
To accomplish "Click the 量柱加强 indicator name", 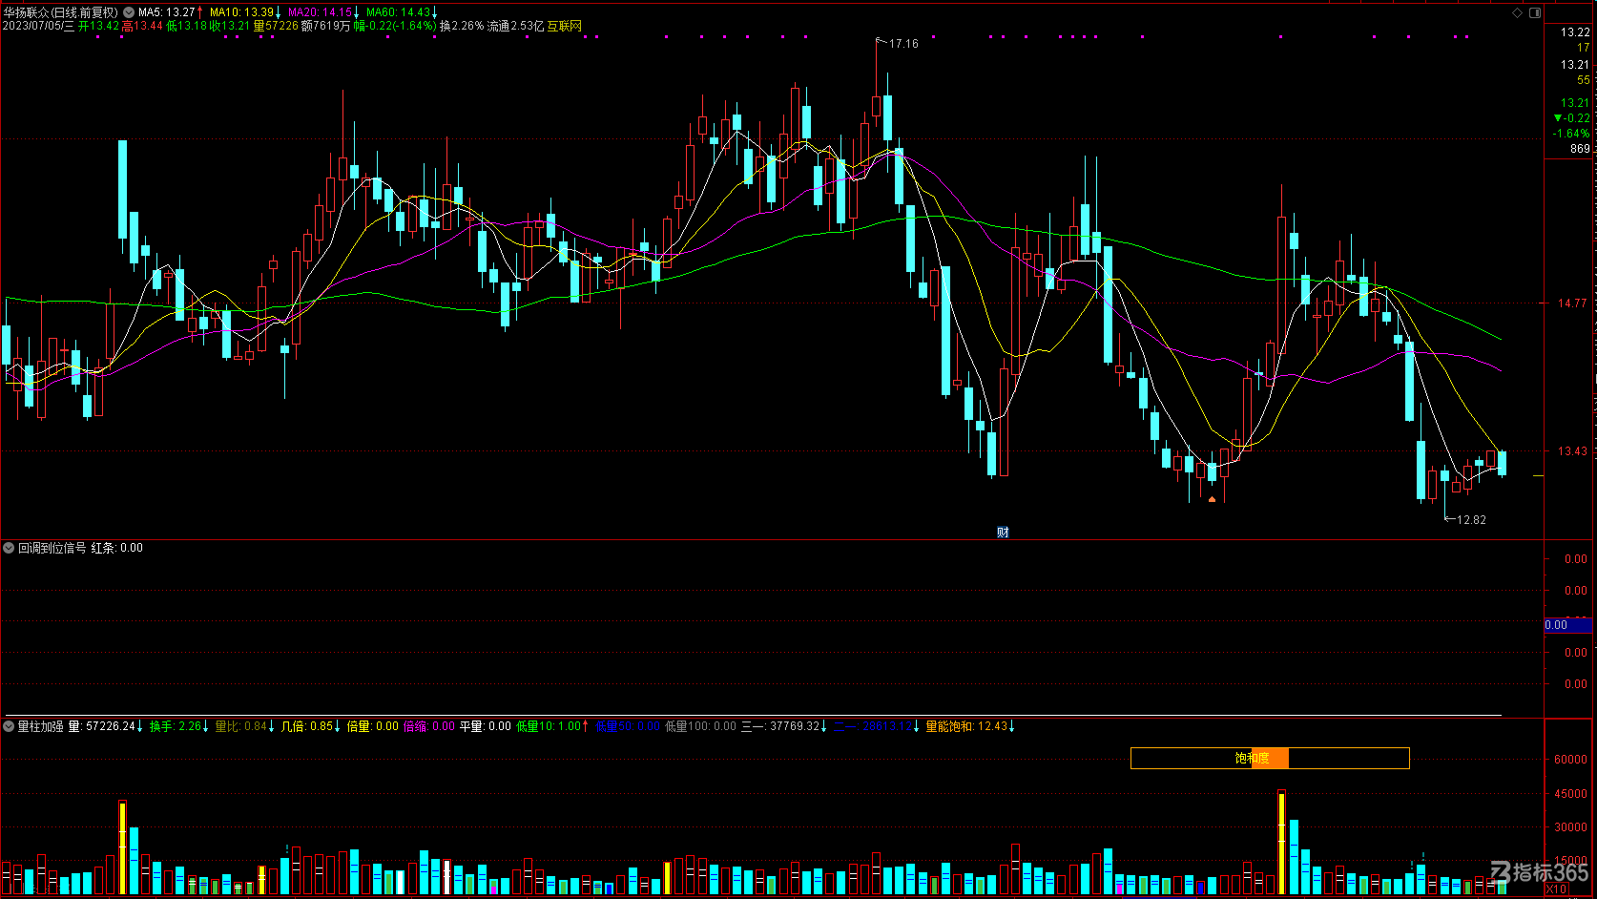I will 40,726.
